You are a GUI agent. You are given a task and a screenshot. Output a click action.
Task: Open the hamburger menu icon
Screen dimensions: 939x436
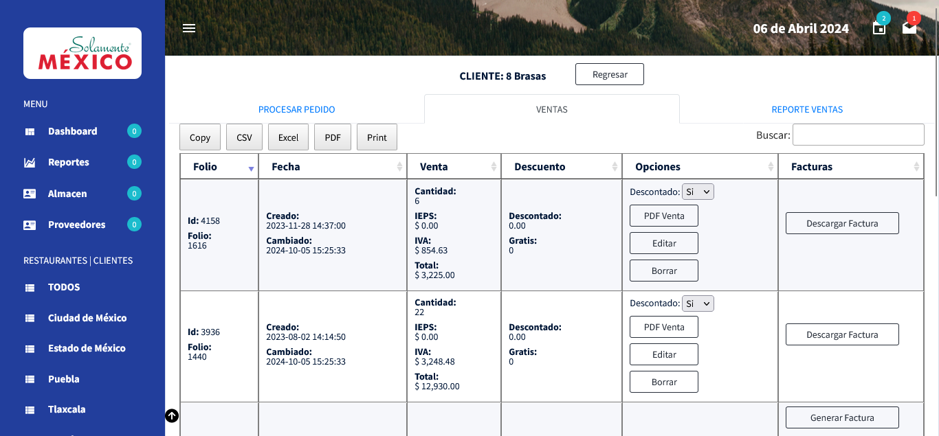(189, 28)
